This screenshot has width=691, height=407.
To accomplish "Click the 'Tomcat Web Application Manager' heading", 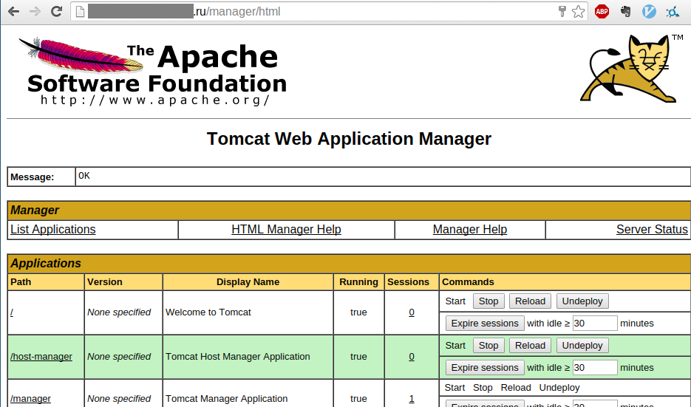I will (349, 139).
